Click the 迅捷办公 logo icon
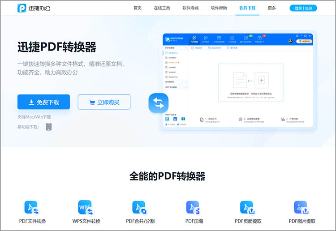The width and height of the screenshot is (336, 231). [x=22, y=8]
